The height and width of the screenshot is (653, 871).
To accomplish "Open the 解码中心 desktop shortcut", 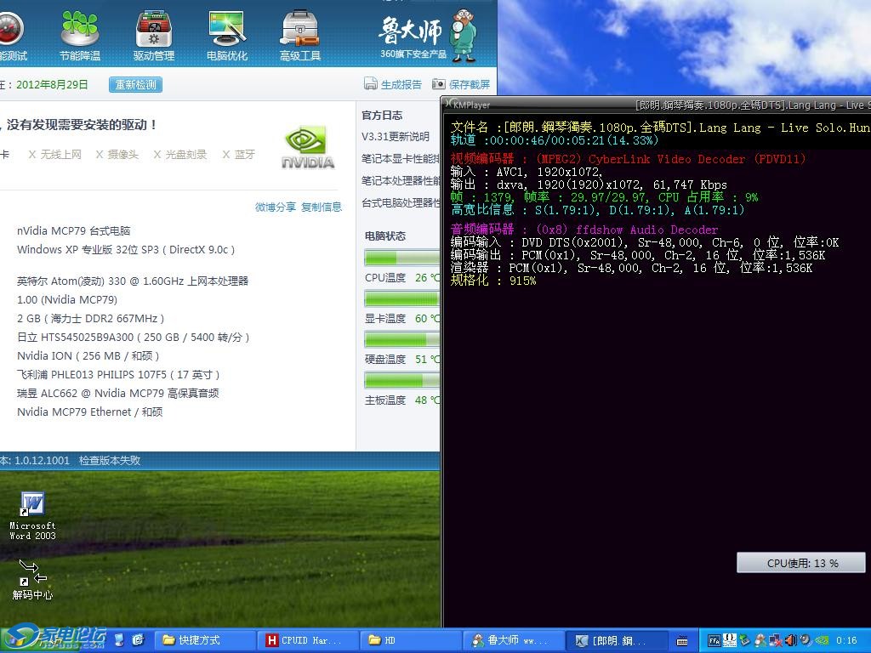I will tap(32, 580).
